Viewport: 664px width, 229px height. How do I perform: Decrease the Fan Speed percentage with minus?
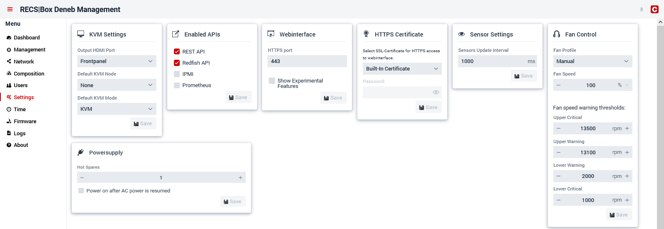(x=558, y=85)
